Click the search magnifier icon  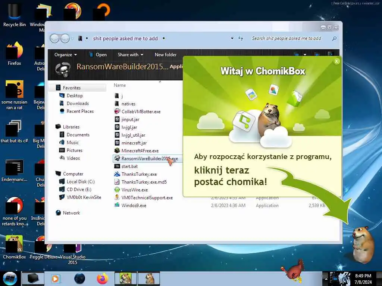point(334,38)
